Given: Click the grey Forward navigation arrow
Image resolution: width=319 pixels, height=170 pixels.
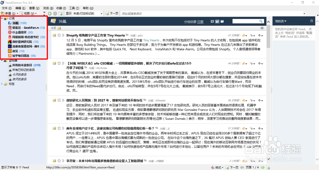Looking at the screenshot, I should point(55,13).
